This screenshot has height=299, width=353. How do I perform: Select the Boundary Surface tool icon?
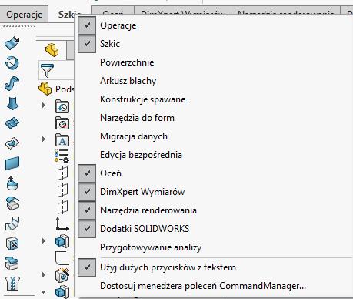pos(12,123)
